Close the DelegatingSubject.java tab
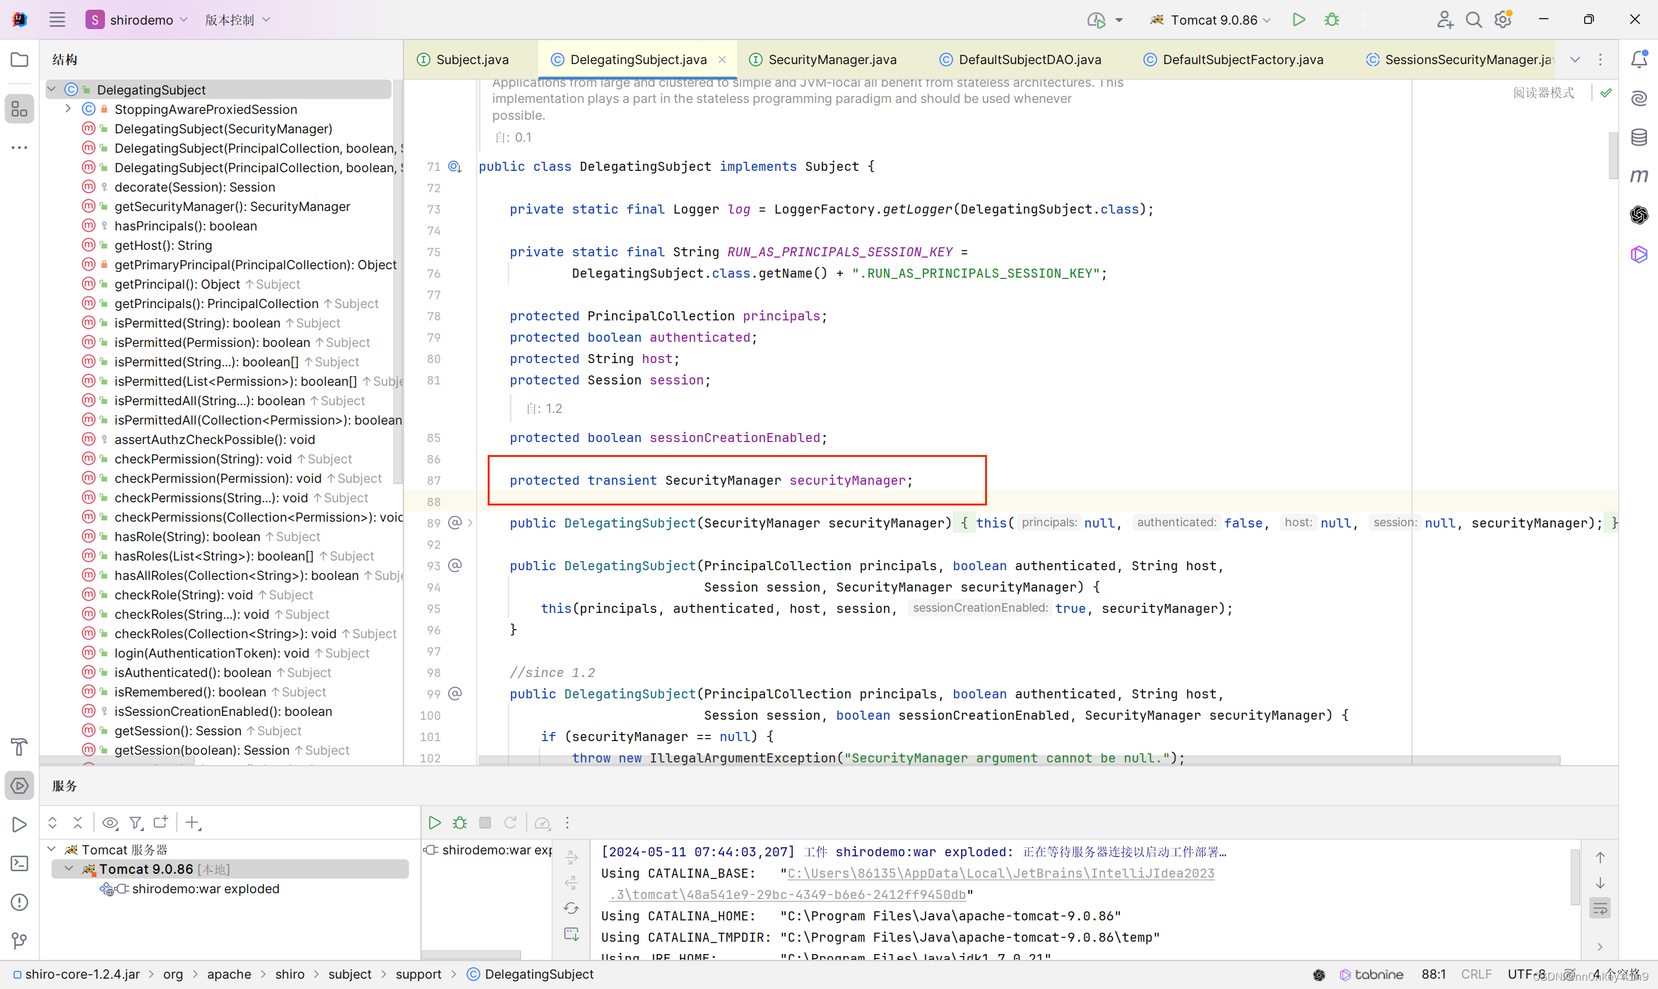 pos(722,60)
